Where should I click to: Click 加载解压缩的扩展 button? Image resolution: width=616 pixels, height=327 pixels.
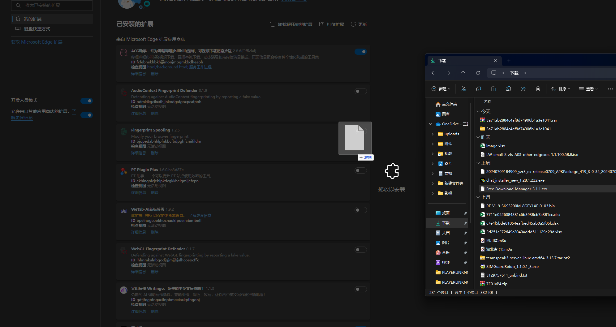click(291, 24)
